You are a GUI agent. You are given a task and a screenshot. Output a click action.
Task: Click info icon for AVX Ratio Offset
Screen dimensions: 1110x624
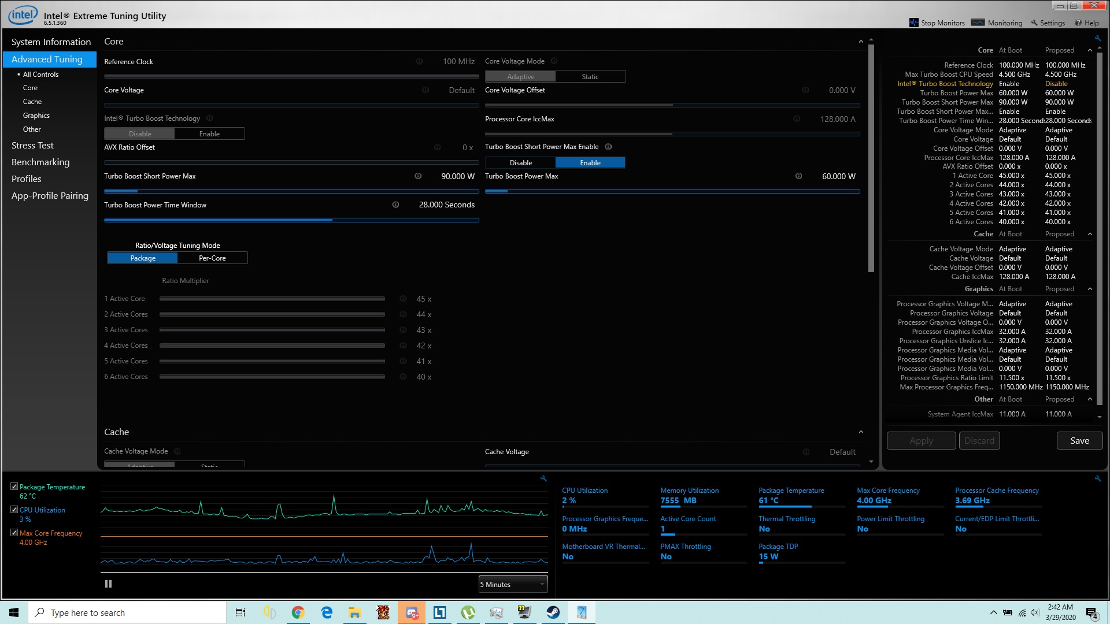437,147
